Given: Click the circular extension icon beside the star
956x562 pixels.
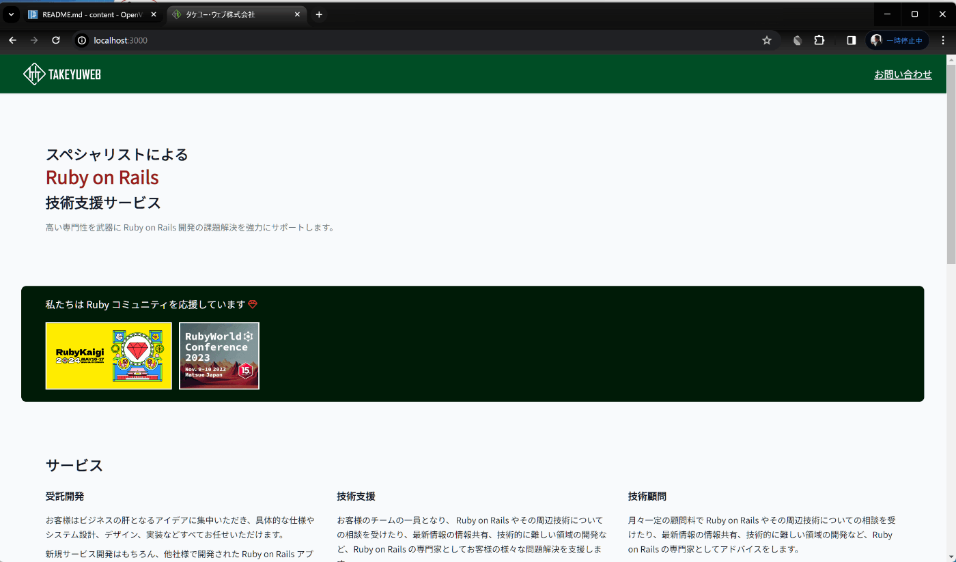Looking at the screenshot, I should tap(797, 40).
